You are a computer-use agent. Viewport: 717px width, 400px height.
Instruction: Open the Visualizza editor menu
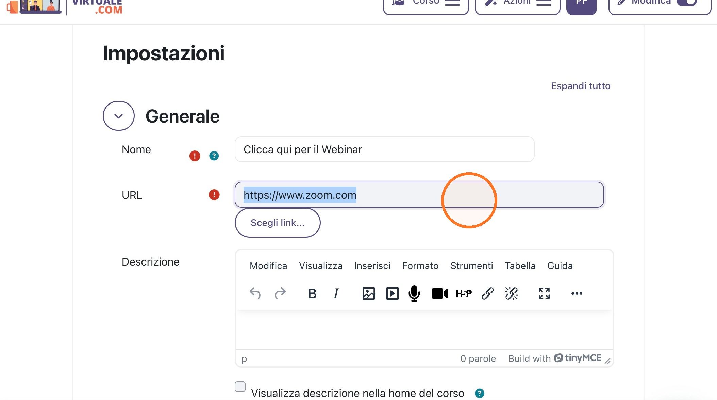pos(321,266)
